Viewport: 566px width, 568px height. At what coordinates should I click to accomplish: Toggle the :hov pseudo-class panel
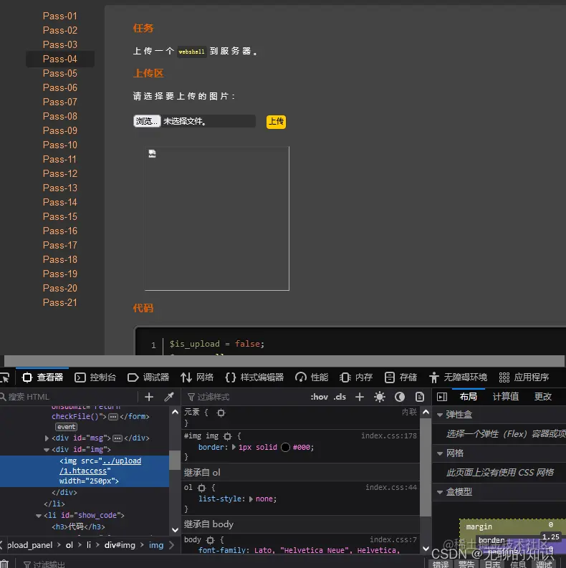click(x=320, y=397)
